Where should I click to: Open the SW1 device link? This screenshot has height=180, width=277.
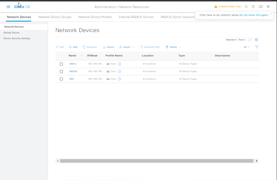tap(72, 79)
